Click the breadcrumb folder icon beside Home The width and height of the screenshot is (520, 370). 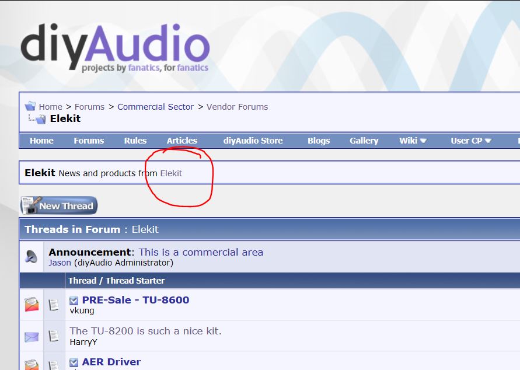pyautogui.click(x=30, y=106)
